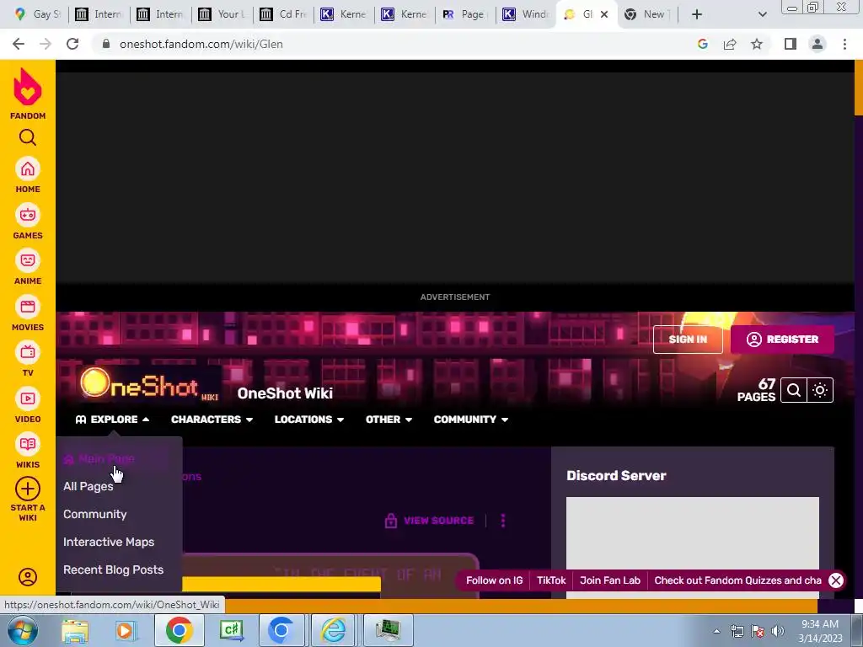
Task: Expand the OTHER dropdown
Action: (x=389, y=420)
